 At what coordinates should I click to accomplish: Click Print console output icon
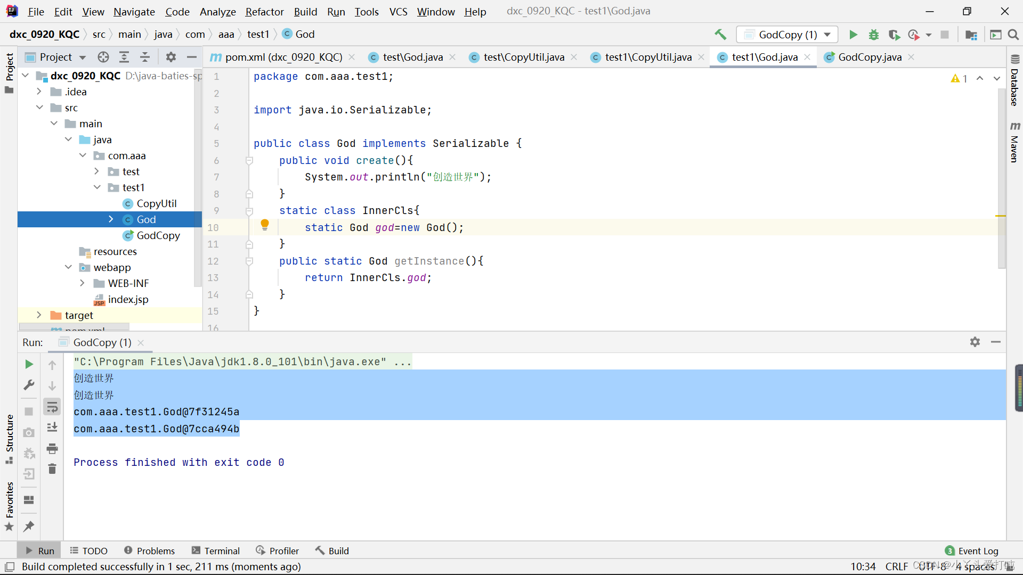point(52,448)
